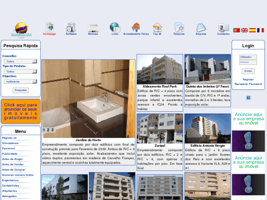267x200 pixels.
Task: Expand the Tipo de Produto dropdown
Action: coord(21,71)
